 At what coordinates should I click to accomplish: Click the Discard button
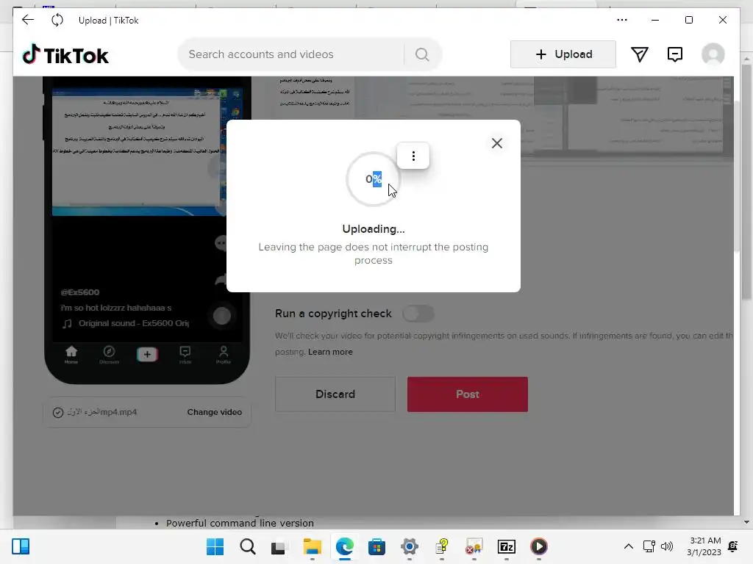pyautogui.click(x=335, y=394)
